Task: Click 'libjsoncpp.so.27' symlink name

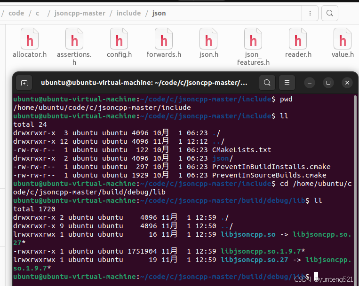Action: pos(254,260)
